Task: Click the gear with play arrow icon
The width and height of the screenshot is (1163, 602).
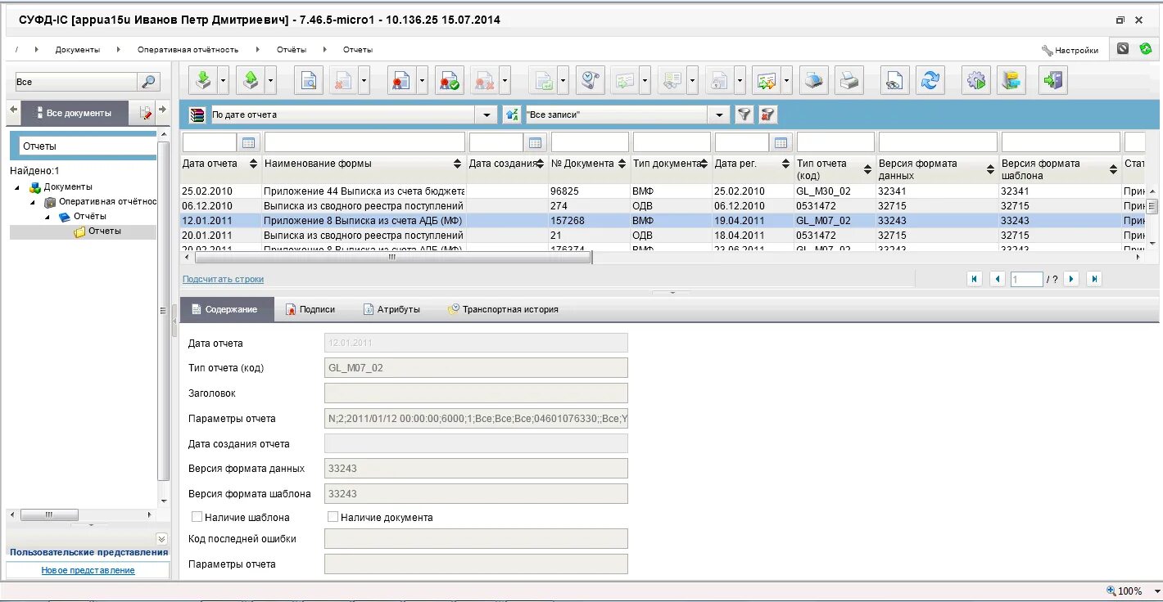Action: tap(976, 80)
